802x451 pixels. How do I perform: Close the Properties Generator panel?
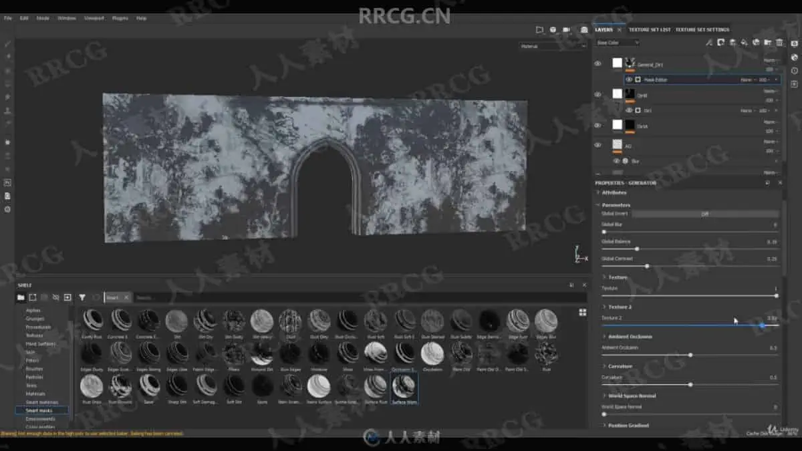coord(779,182)
